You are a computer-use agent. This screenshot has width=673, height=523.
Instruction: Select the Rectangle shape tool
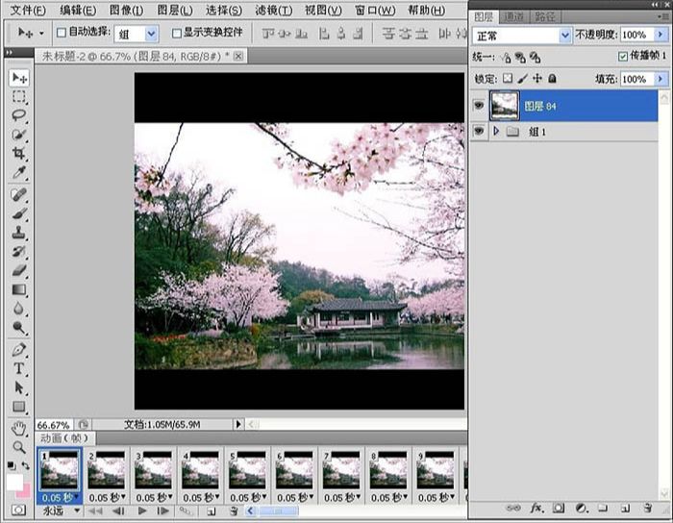[x=19, y=407]
